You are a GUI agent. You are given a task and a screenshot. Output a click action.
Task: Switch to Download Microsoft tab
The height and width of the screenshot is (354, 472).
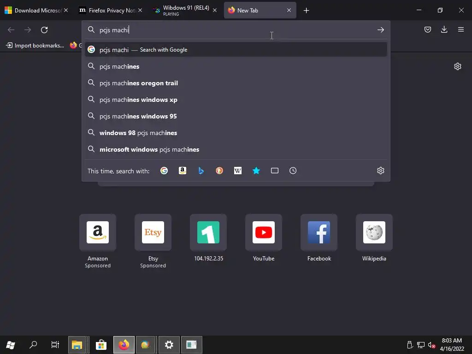point(33,11)
